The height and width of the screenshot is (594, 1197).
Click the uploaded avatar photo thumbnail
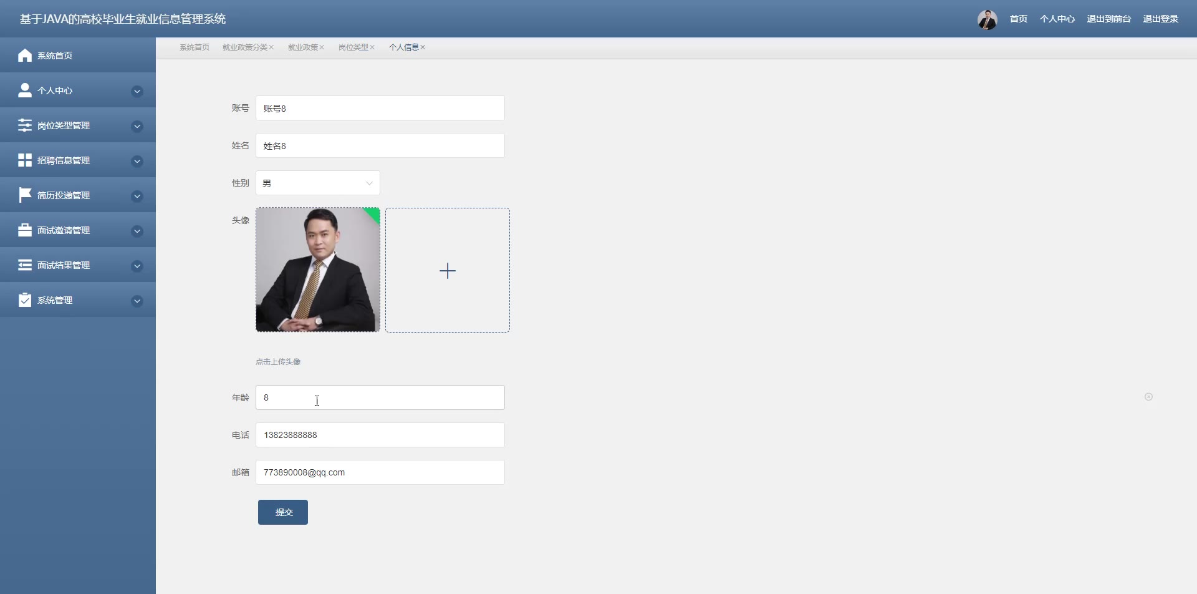pos(318,270)
